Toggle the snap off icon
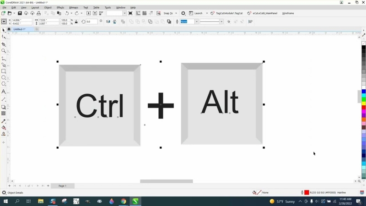This screenshot has width=366, height=206. click(x=158, y=13)
